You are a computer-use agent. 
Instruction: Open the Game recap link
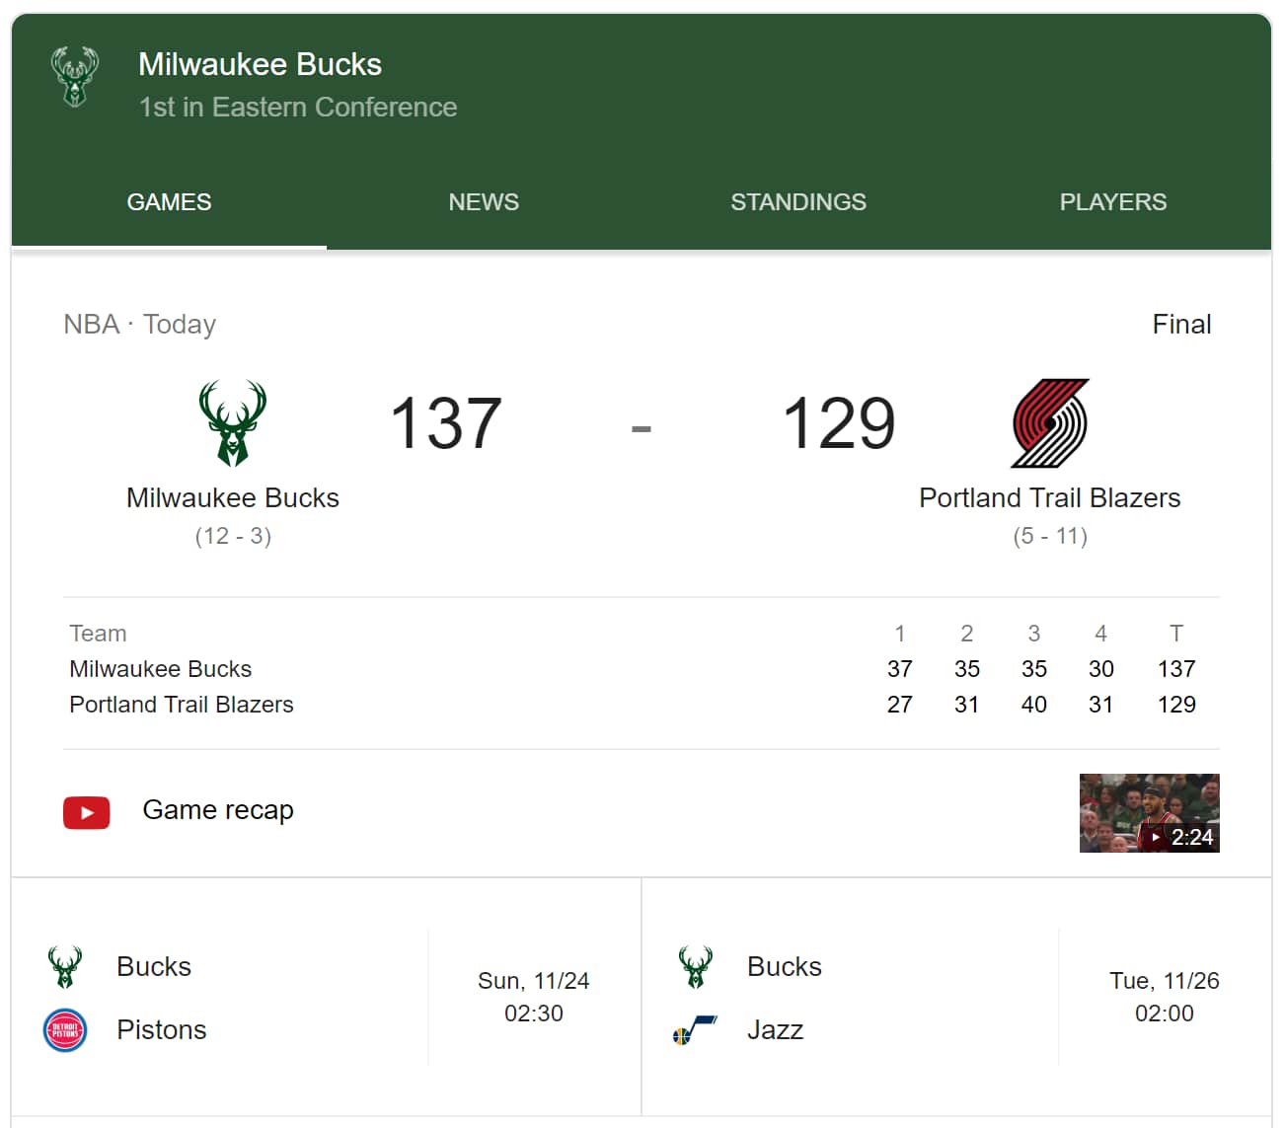pos(218,810)
